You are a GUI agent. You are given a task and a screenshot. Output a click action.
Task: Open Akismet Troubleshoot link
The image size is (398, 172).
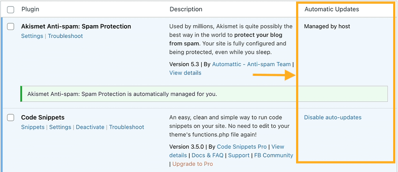(65, 36)
